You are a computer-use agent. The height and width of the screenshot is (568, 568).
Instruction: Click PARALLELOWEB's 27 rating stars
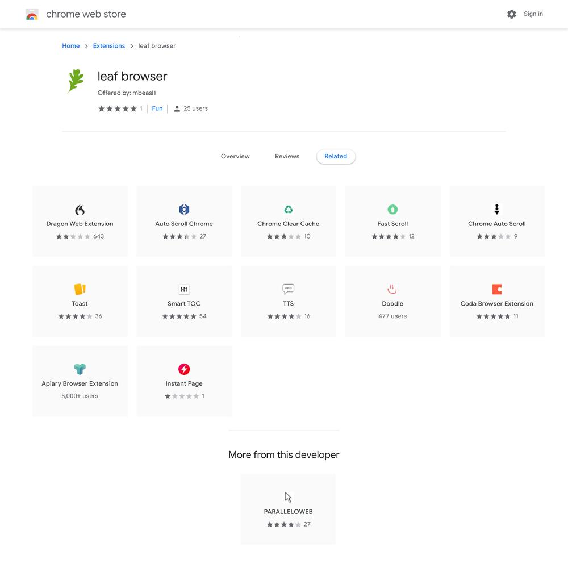tap(283, 524)
